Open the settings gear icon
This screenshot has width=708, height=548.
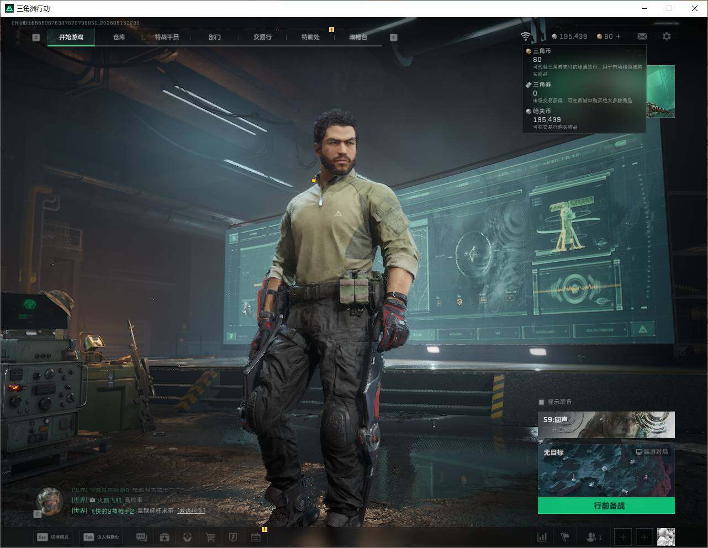(x=667, y=36)
